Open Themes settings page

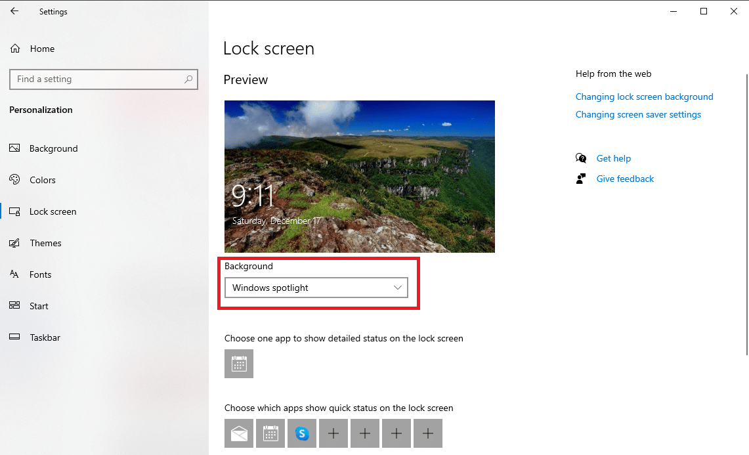pyautogui.click(x=35, y=243)
